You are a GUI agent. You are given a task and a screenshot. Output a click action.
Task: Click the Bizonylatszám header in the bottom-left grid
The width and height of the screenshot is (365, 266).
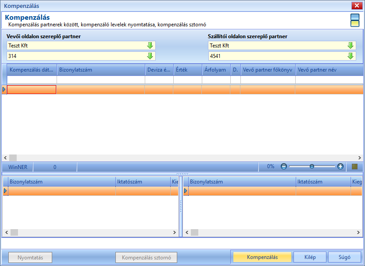tap(62, 182)
